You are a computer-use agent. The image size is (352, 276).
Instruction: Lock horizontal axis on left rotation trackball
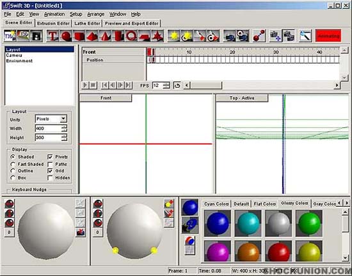(9, 204)
